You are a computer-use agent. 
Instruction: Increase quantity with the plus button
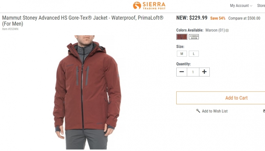[x=204, y=72]
